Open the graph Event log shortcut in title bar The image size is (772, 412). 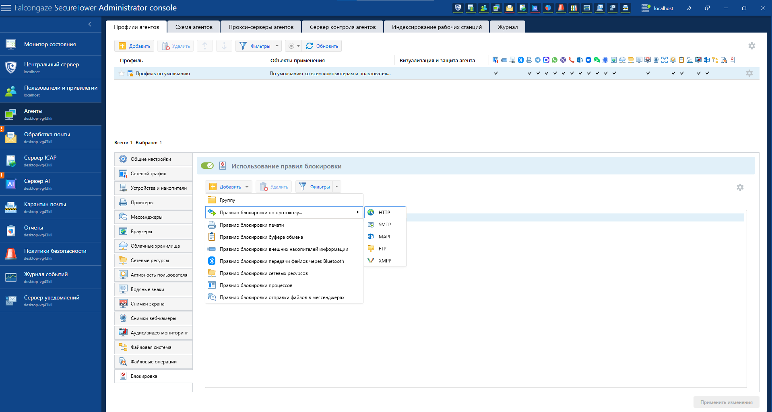pyautogui.click(x=587, y=8)
